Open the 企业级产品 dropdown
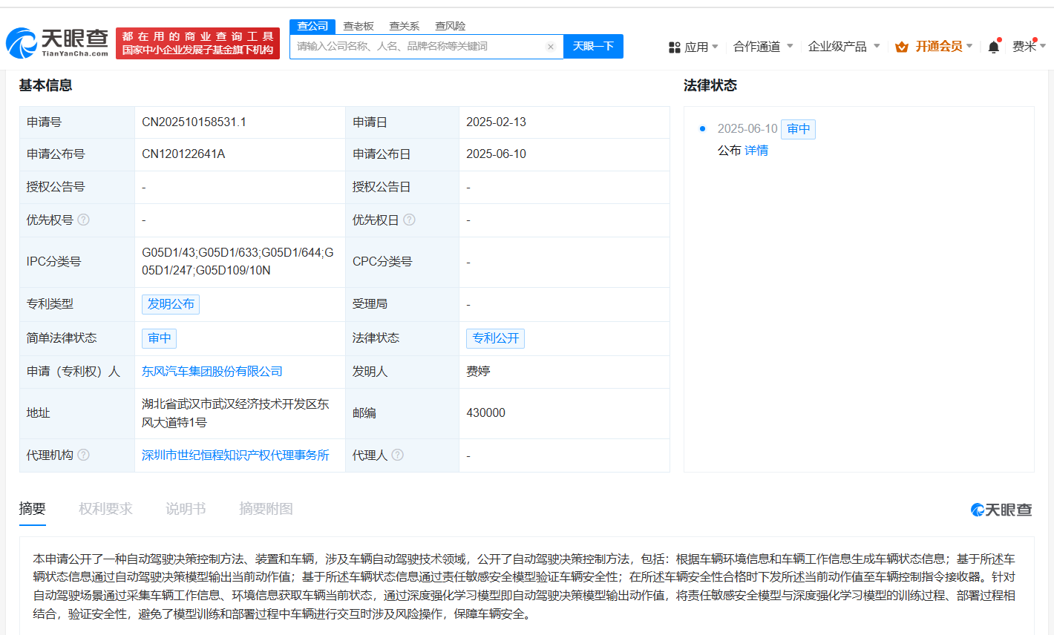This screenshot has width=1054, height=635. tap(843, 47)
